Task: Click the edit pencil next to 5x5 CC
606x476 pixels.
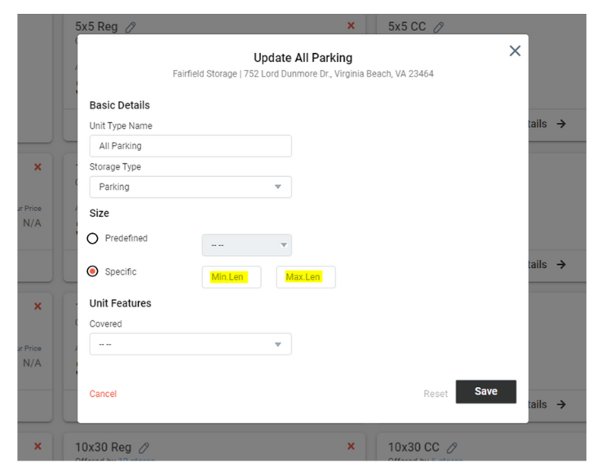Action: pos(439,27)
